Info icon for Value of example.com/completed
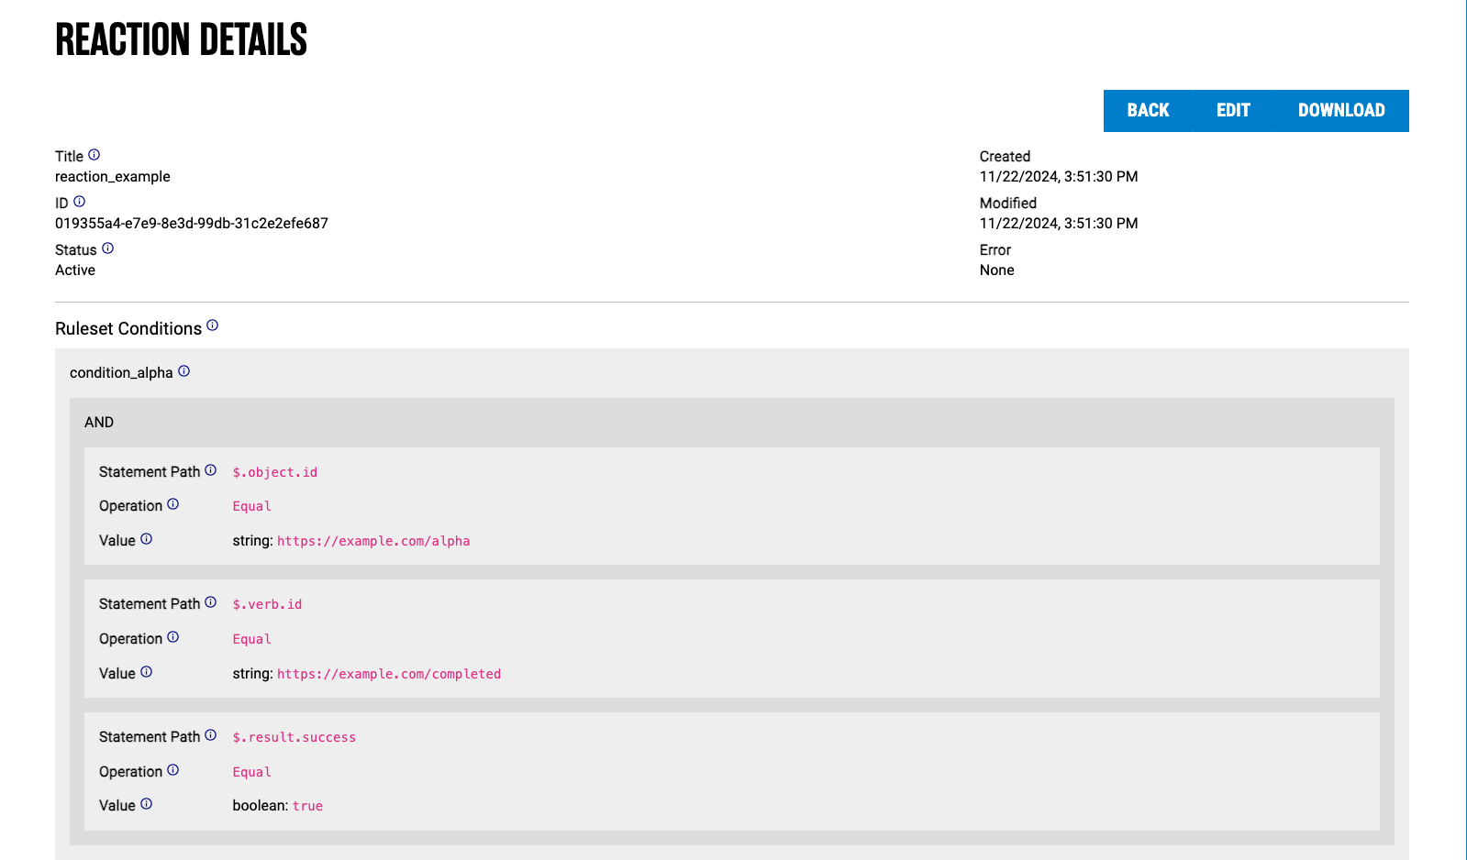The image size is (1467, 860). pyautogui.click(x=146, y=672)
